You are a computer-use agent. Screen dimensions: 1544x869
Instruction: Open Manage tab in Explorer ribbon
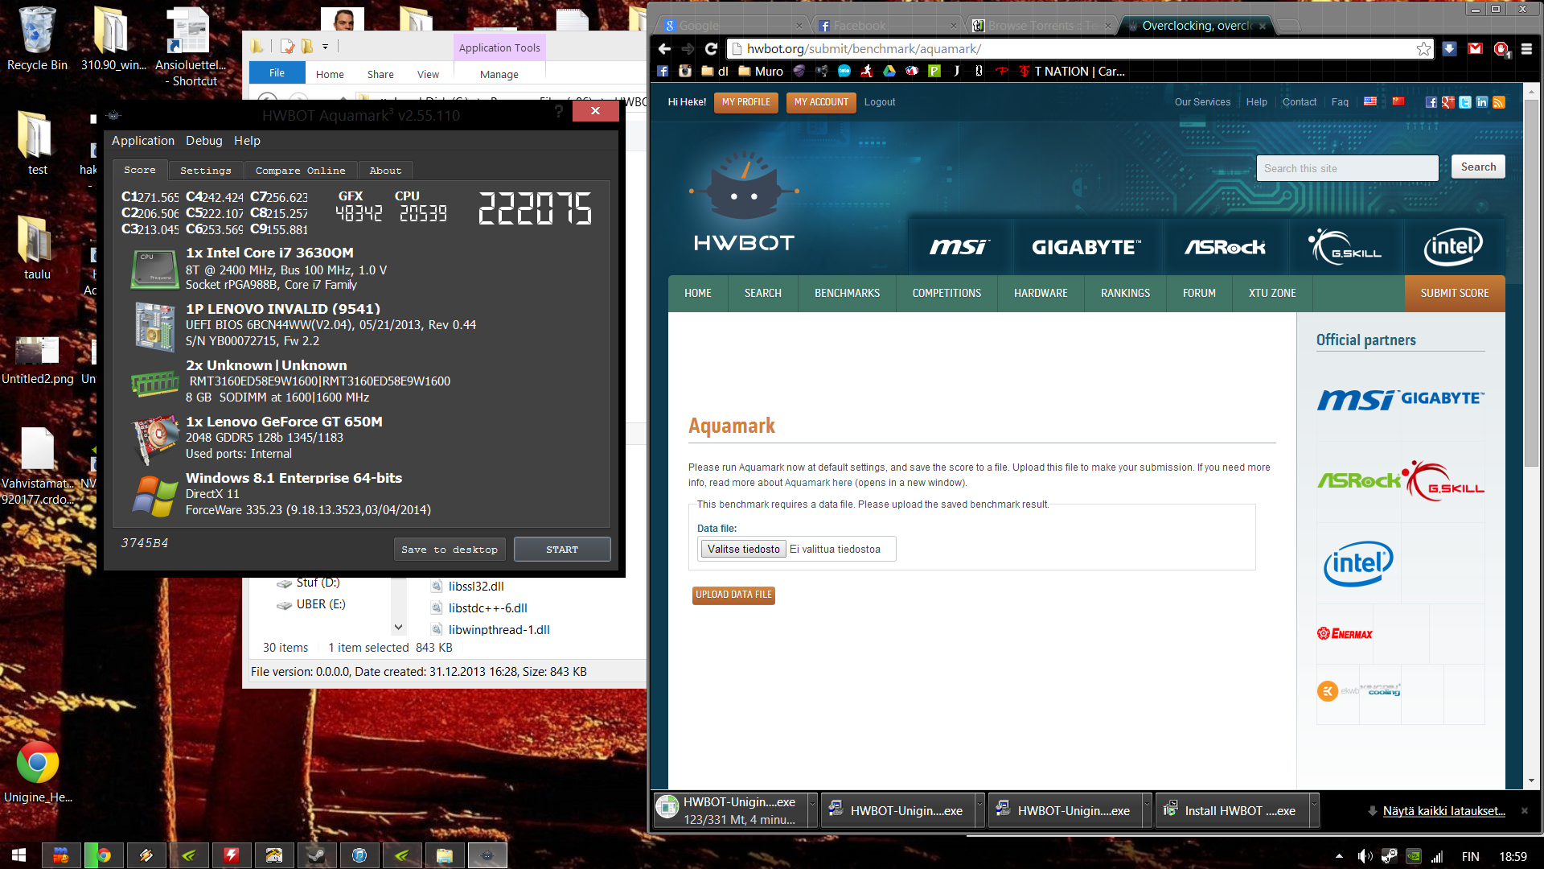point(499,74)
